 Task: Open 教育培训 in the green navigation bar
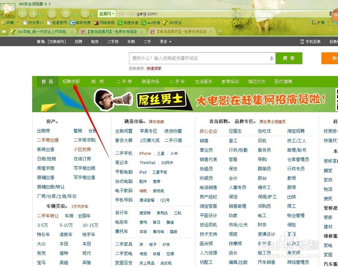(230, 82)
